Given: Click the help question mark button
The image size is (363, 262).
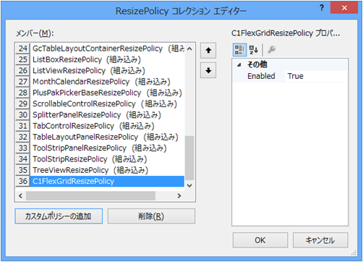Looking at the screenshot, I should [x=322, y=8].
